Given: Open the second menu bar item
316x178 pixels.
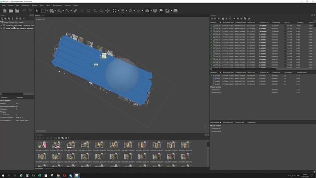Looking at the screenshot, I should click(11, 5).
